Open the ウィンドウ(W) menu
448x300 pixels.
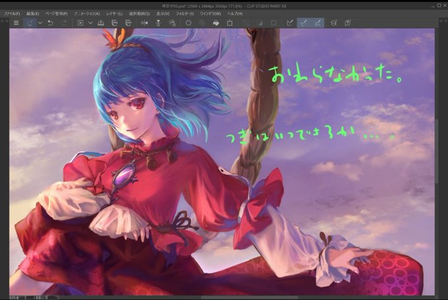pos(210,13)
